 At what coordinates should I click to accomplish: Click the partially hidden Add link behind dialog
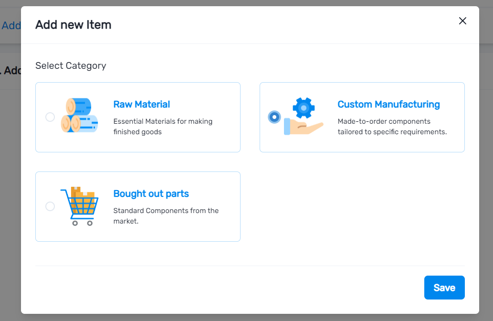pos(10,26)
